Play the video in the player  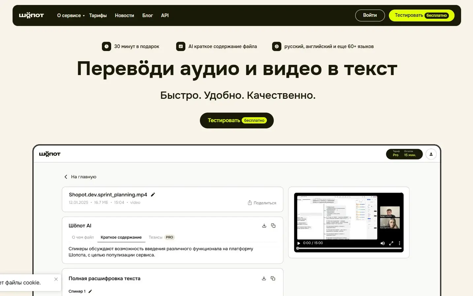click(299, 243)
